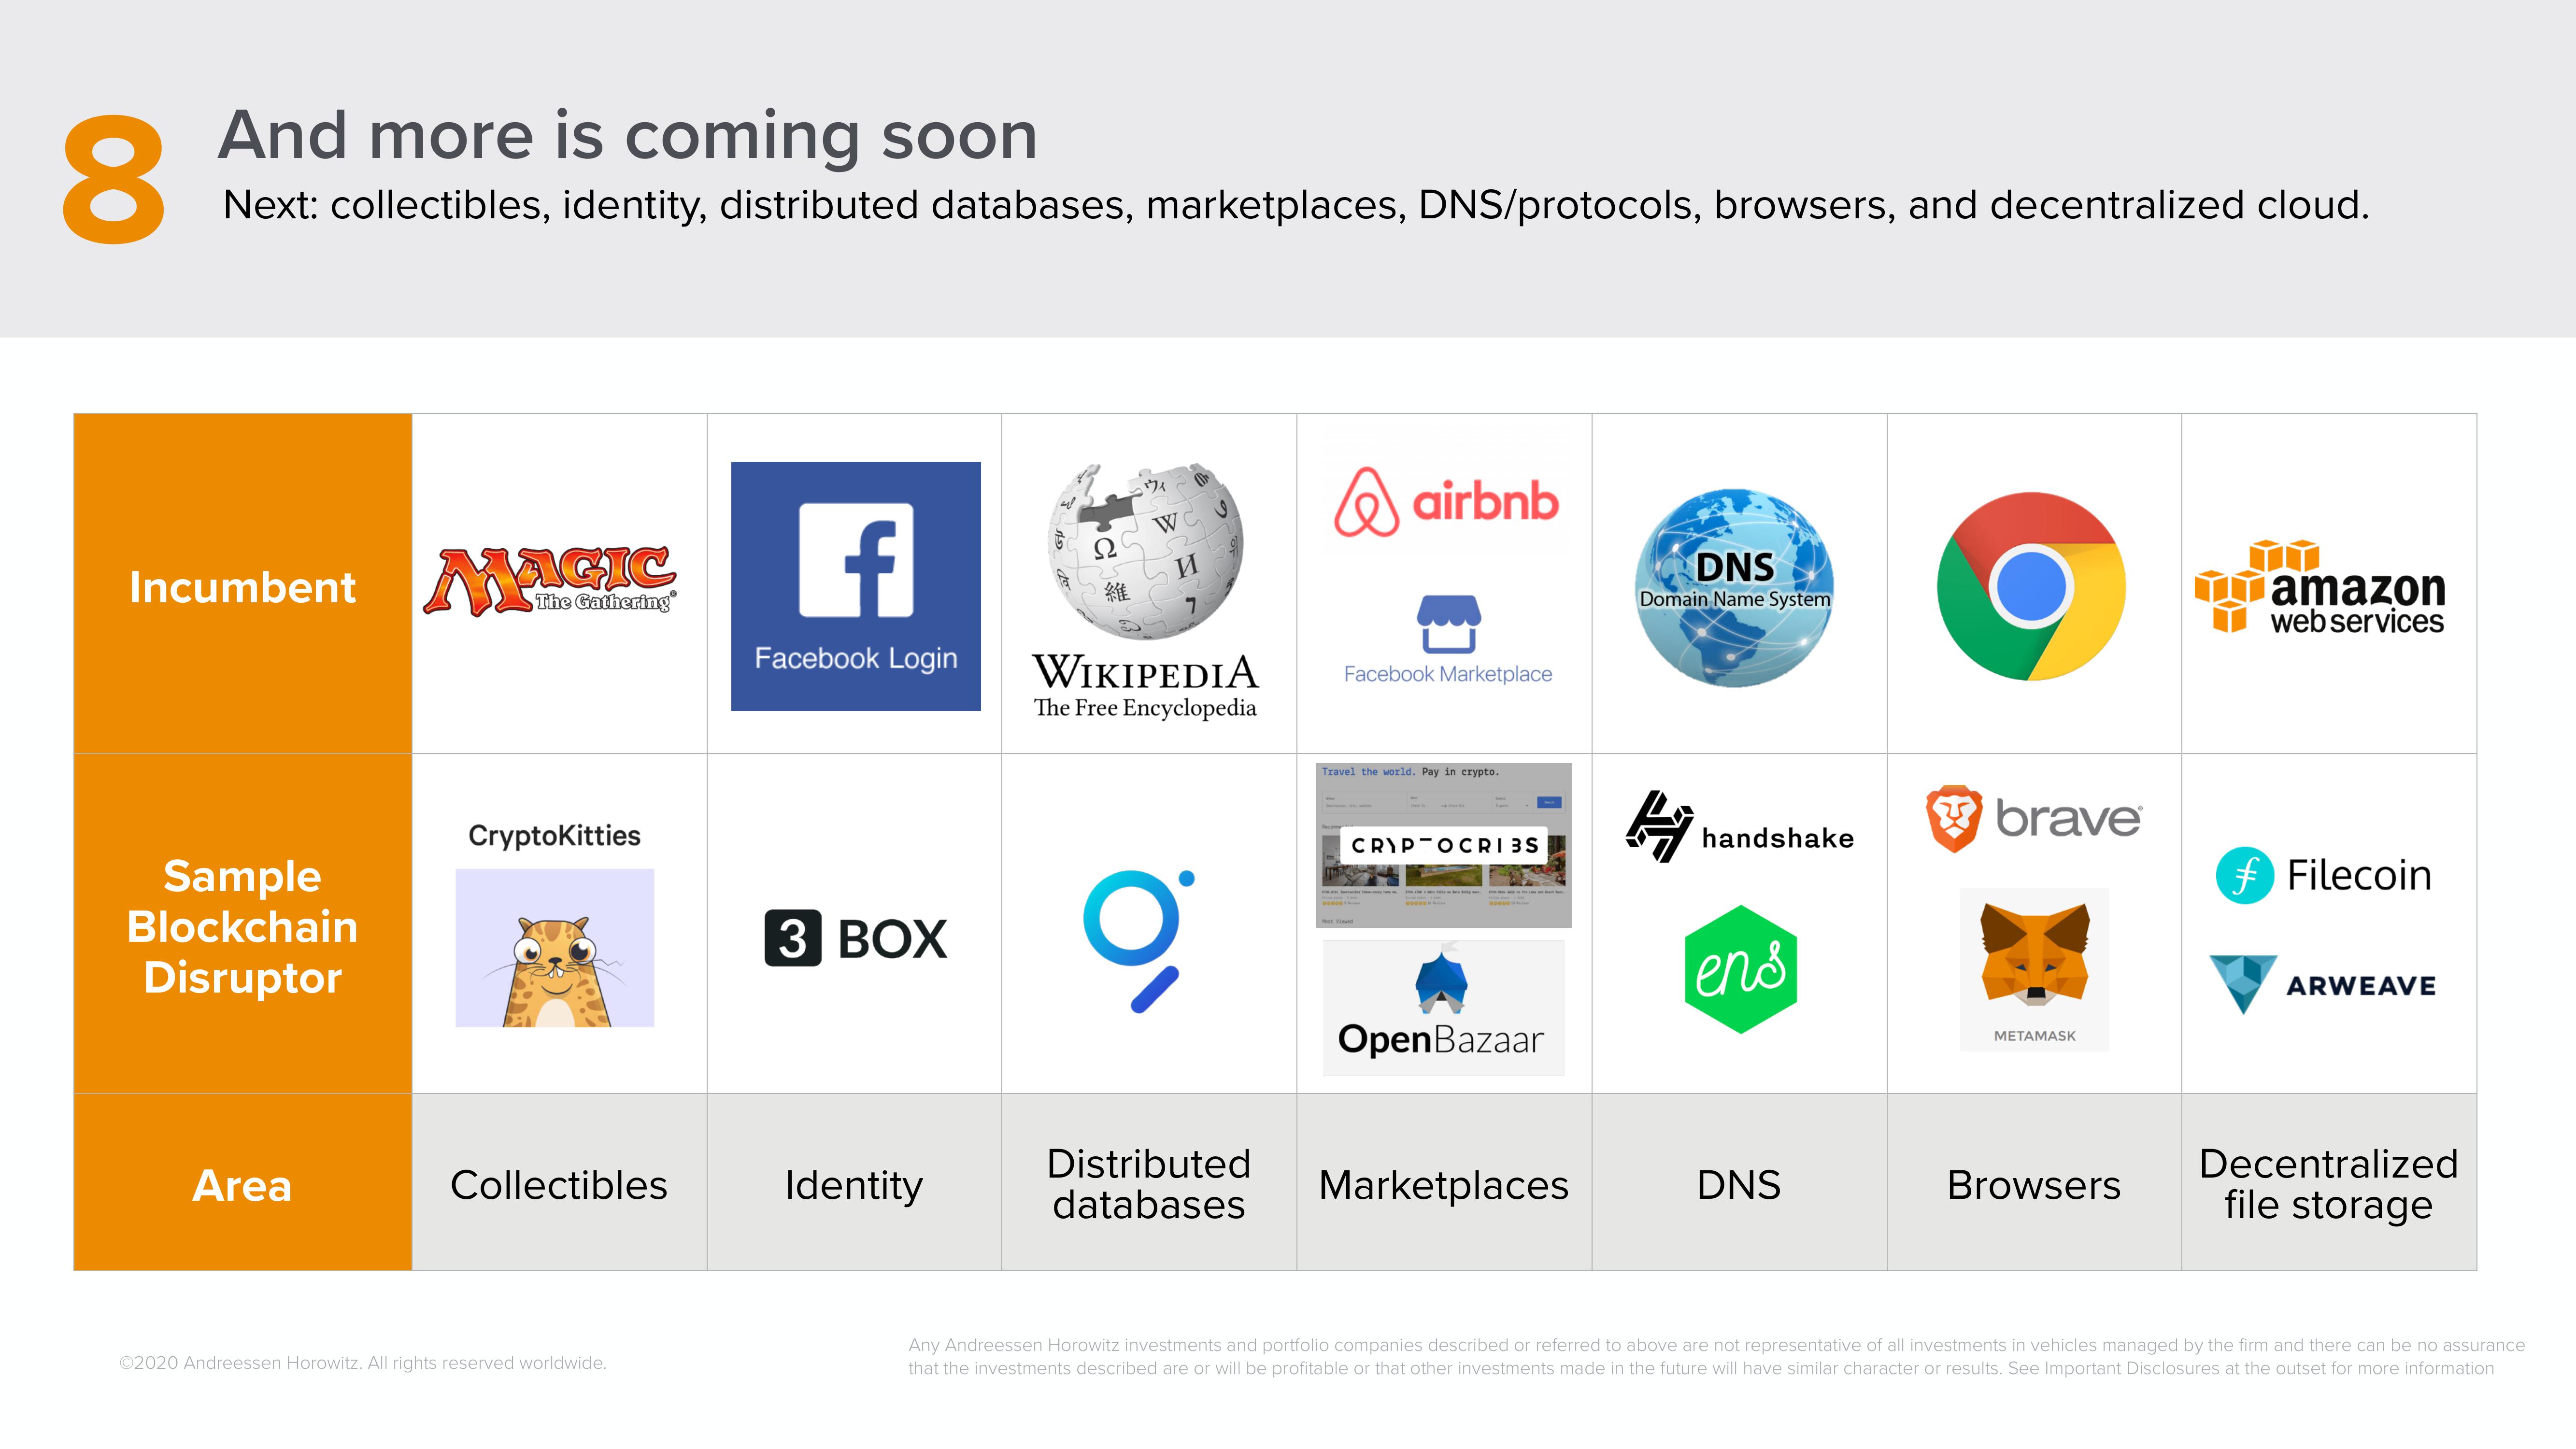Click the orange 'Area' row header
The width and height of the screenshot is (2576, 1449).
(x=243, y=1182)
